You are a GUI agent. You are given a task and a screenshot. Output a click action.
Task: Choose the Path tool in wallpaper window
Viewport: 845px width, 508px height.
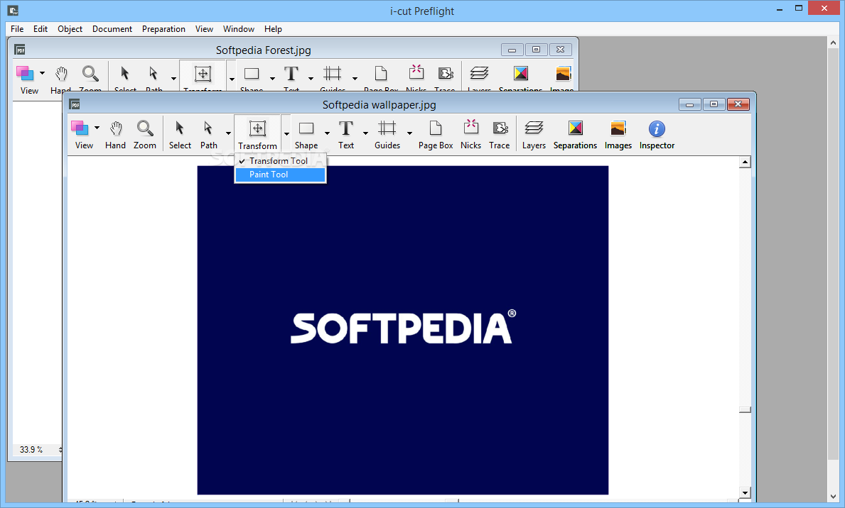tap(208, 135)
